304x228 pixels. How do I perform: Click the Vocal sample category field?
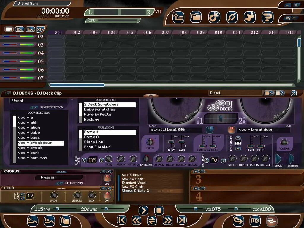pos(39,101)
